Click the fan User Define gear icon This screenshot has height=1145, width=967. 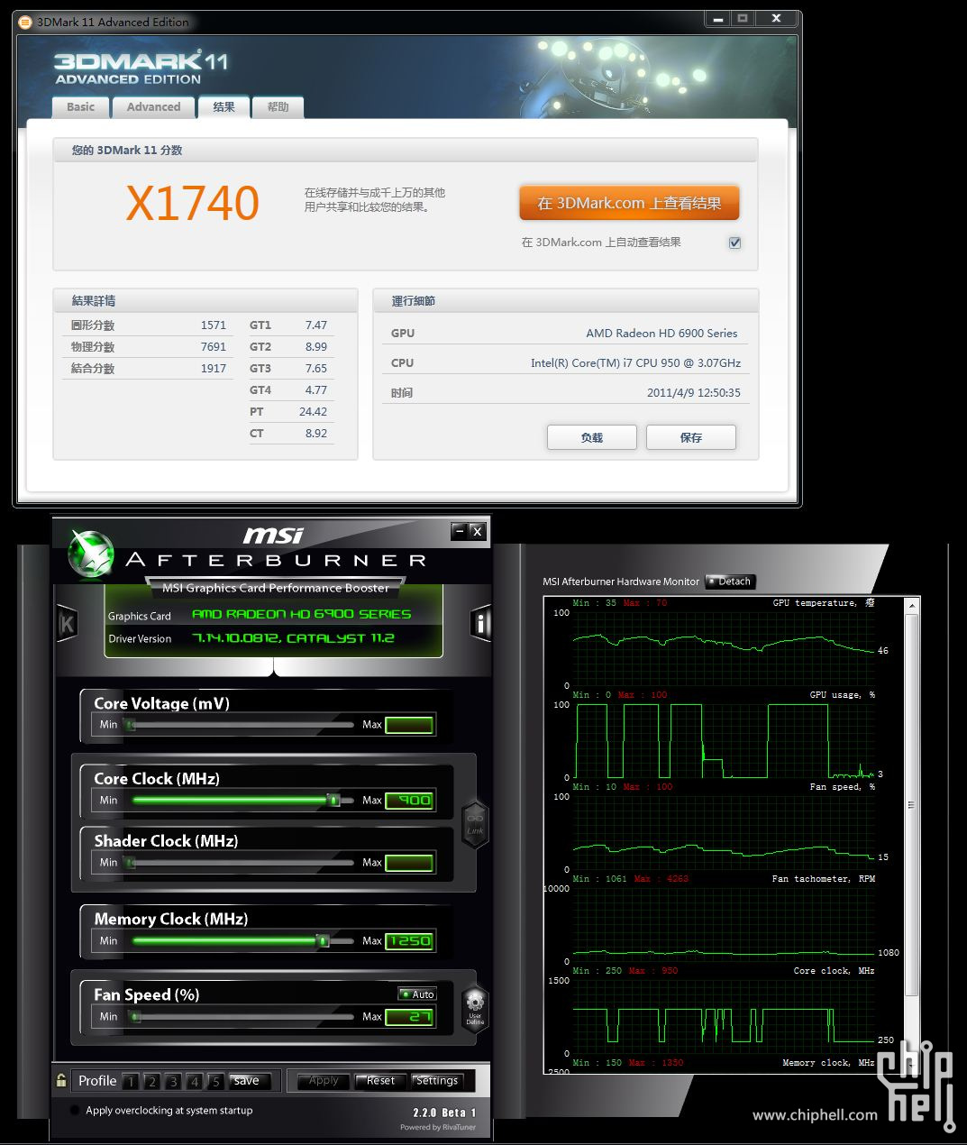coord(475,1008)
